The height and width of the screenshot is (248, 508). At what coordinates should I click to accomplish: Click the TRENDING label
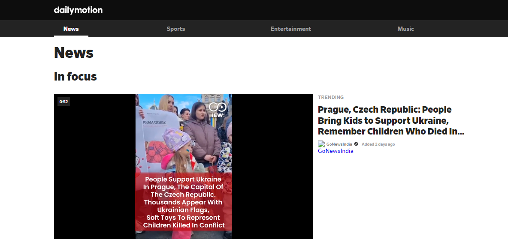[x=330, y=97]
